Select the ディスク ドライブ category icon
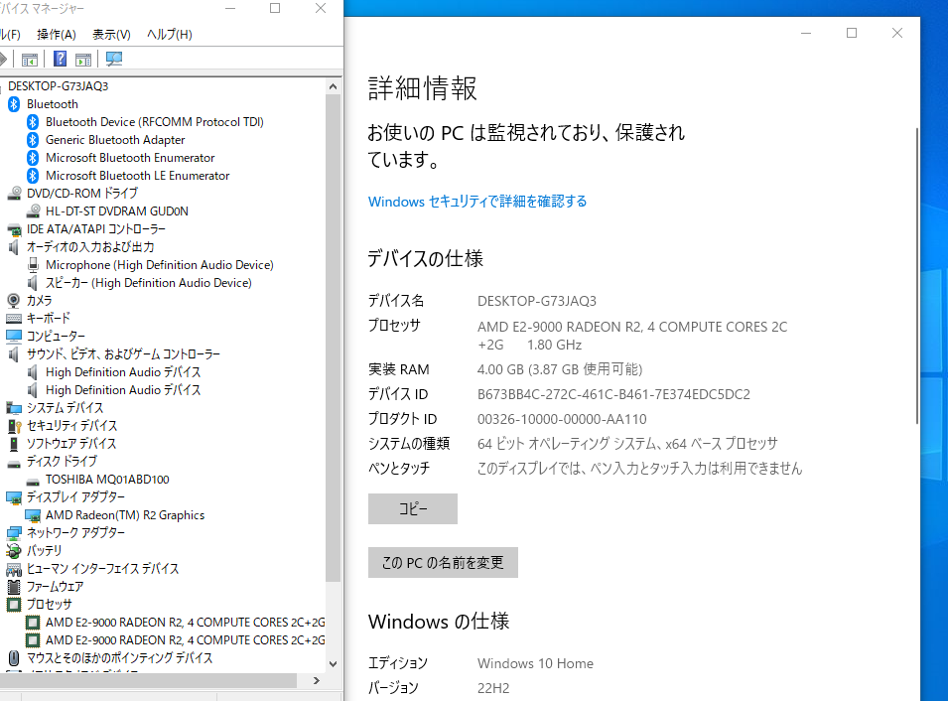Image resolution: width=948 pixels, height=701 pixels. point(14,464)
